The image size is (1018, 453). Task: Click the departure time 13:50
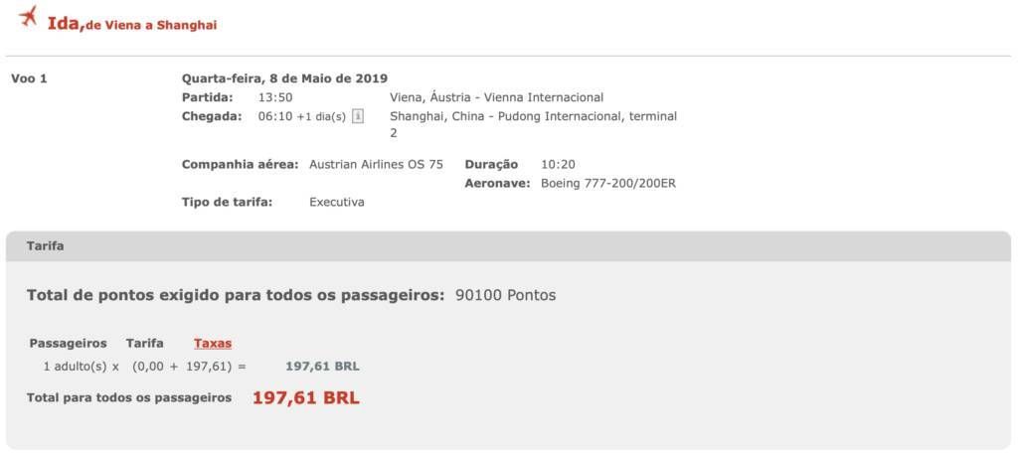275,98
